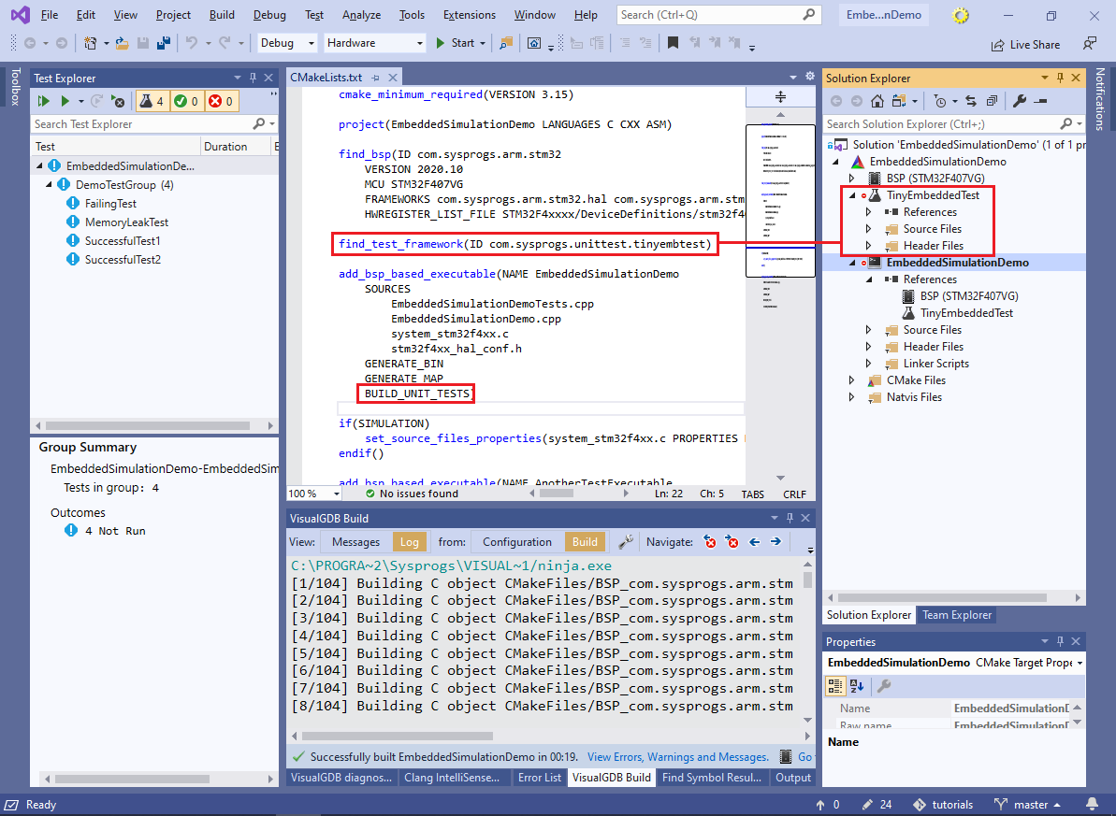Click the Search Solution Explorer field
Viewport: 1116px width, 816px height.
954,123
